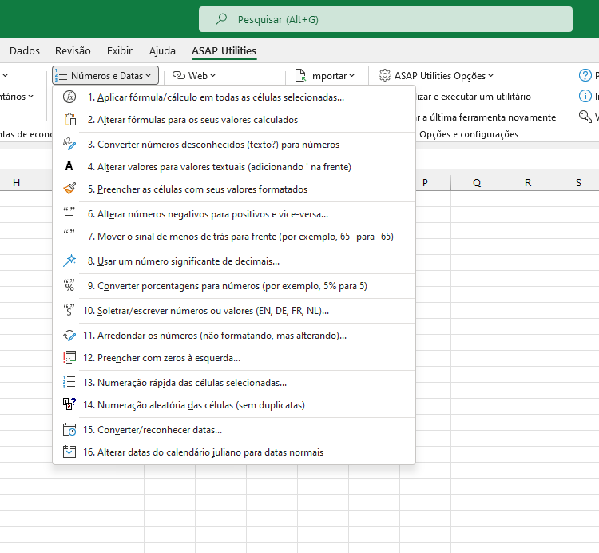Click the calendar arrow icon for calendário juliano
The height and width of the screenshot is (553, 599).
(x=69, y=452)
